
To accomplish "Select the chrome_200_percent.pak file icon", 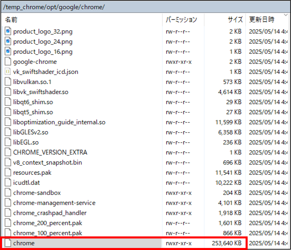I will point(8,223).
